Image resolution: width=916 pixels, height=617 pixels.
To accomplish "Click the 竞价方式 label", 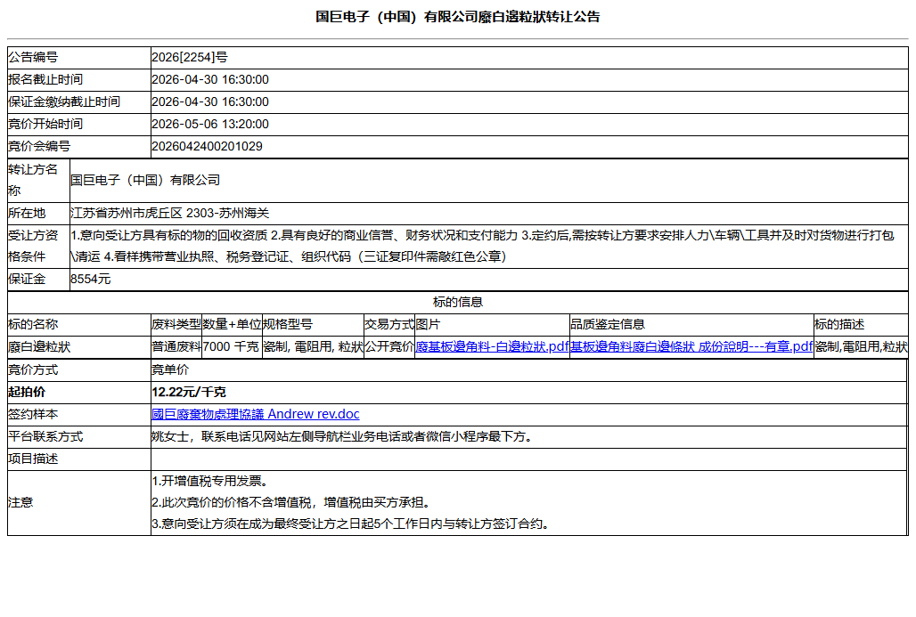I will 33,369.
